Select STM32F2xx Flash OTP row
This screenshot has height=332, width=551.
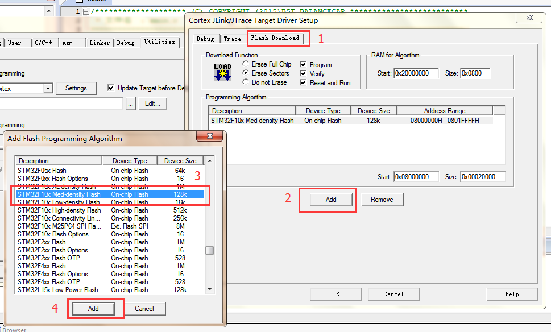tap(110, 258)
